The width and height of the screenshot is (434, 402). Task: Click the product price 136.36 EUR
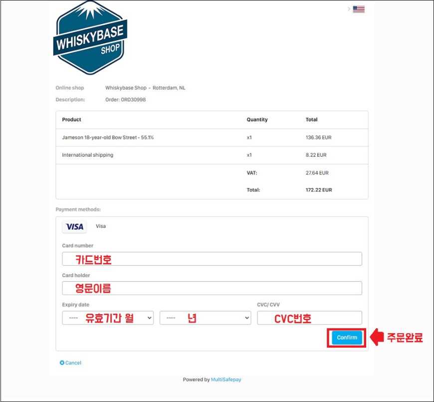tap(319, 137)
